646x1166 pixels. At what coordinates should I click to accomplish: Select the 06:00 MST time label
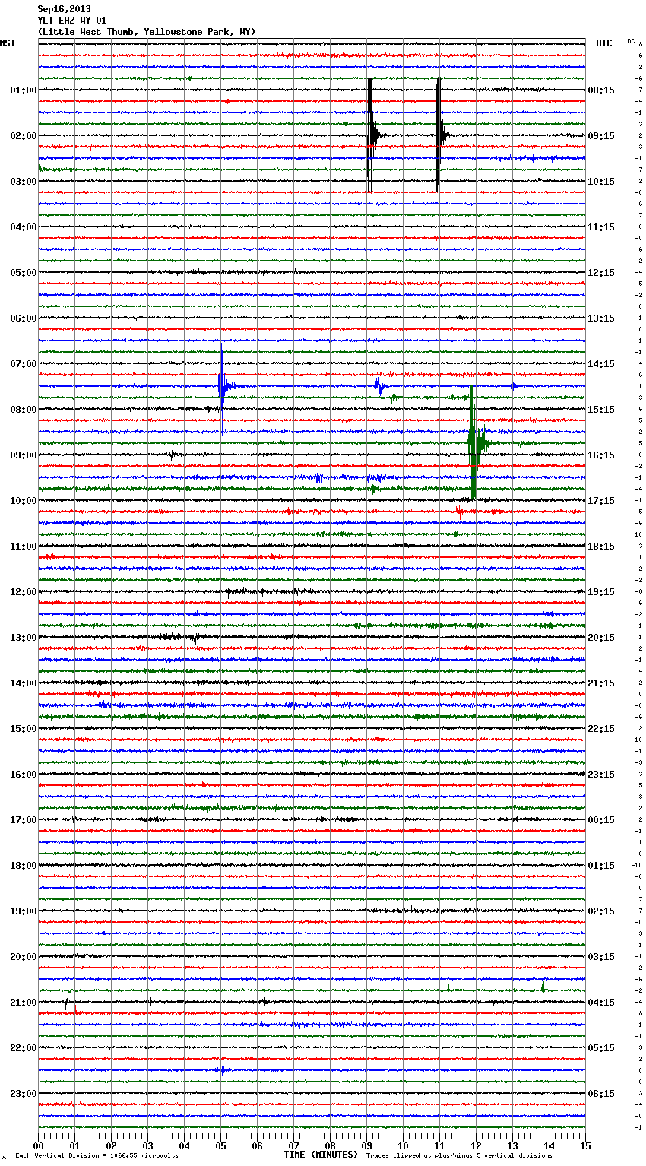pos(24,318)
